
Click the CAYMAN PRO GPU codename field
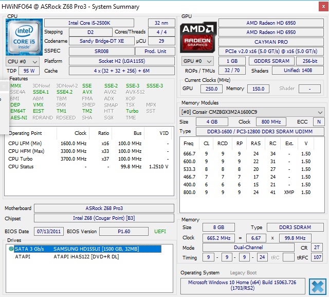(271, 42)
